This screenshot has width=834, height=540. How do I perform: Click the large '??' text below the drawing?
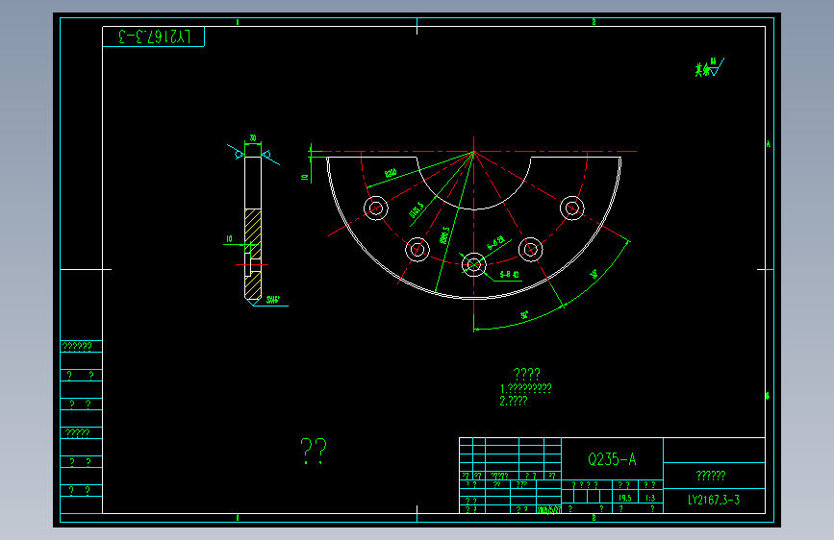[314, 452]
